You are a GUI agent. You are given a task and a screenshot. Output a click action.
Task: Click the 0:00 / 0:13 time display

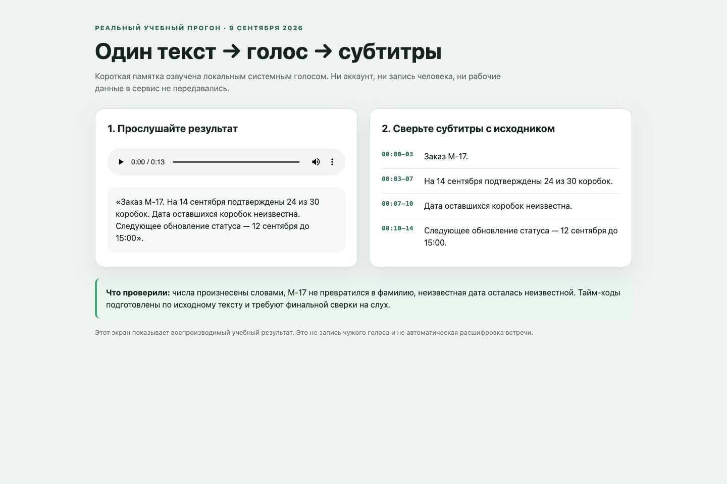(148, 162)
